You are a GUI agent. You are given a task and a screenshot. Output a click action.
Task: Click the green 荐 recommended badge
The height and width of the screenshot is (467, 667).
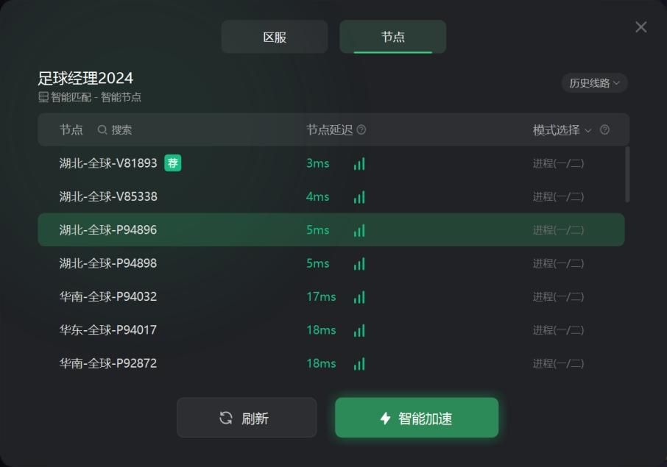coord(173,163)
